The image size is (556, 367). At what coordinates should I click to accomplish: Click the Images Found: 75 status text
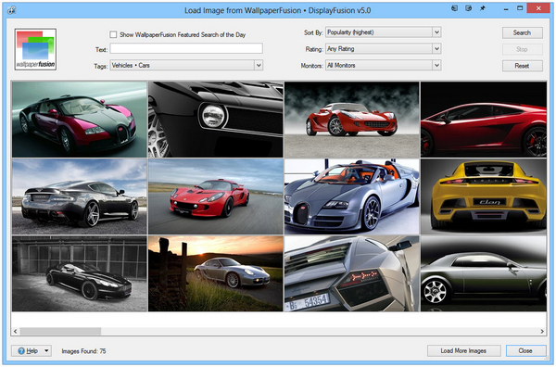tap(83, 351)
